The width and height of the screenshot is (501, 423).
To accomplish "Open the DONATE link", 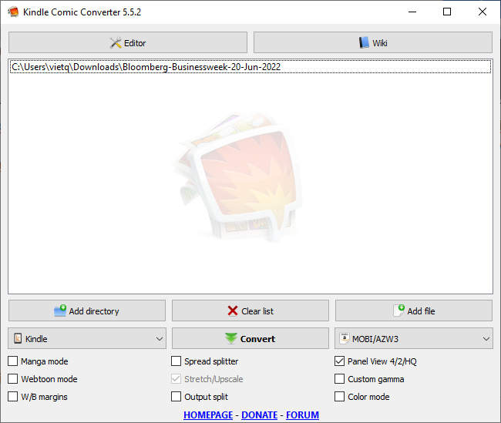I will [x=260, y=415].
